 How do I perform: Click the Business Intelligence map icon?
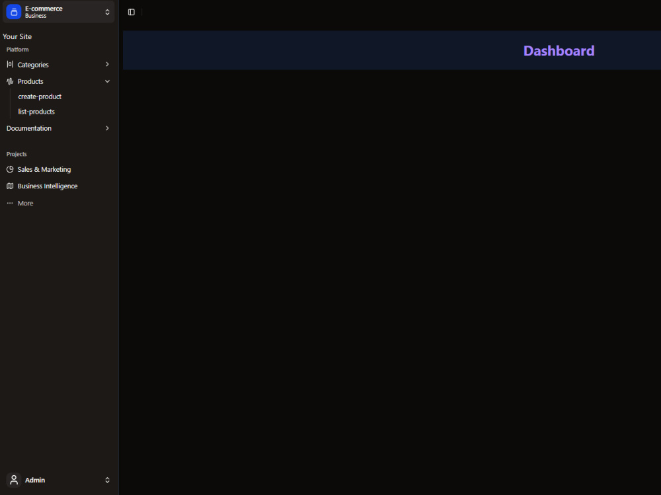(10, 186)
